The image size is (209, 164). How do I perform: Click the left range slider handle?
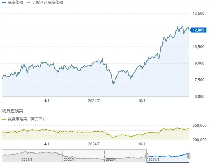(x=147, y=156)
